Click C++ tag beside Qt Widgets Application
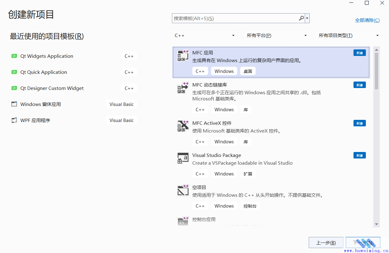Image resolution: width=389 pixels, height=253 pixels. [x=129, y=56]
